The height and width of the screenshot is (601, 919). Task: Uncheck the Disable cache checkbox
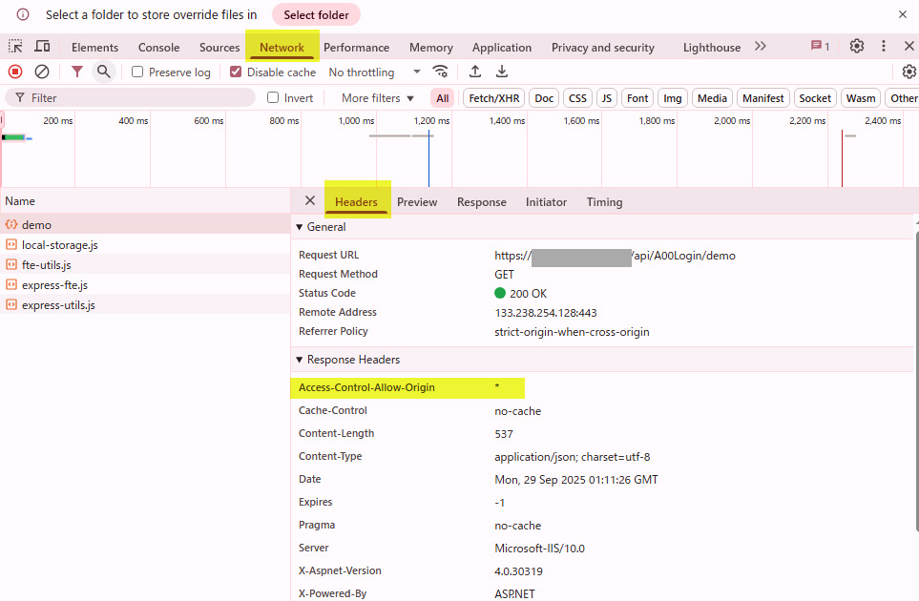[x=236, y=73]
